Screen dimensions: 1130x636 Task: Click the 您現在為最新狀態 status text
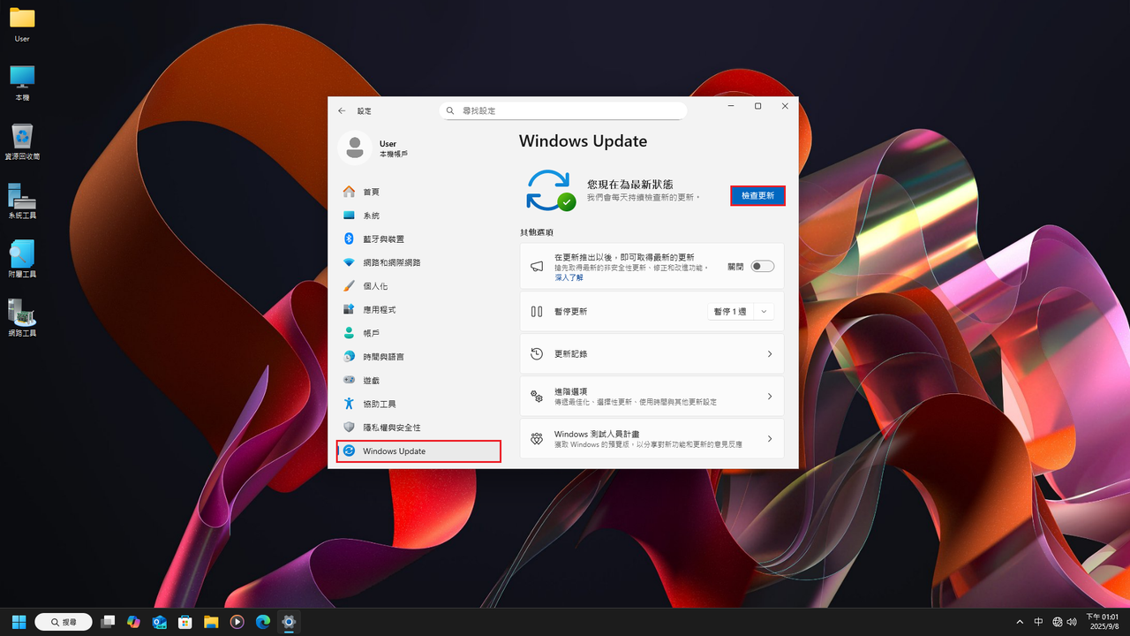tap(630, 185)
